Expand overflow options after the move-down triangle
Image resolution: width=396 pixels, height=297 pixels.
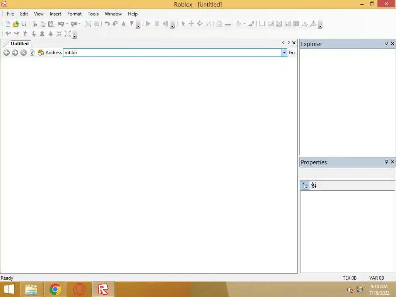[x=138, y=25]
